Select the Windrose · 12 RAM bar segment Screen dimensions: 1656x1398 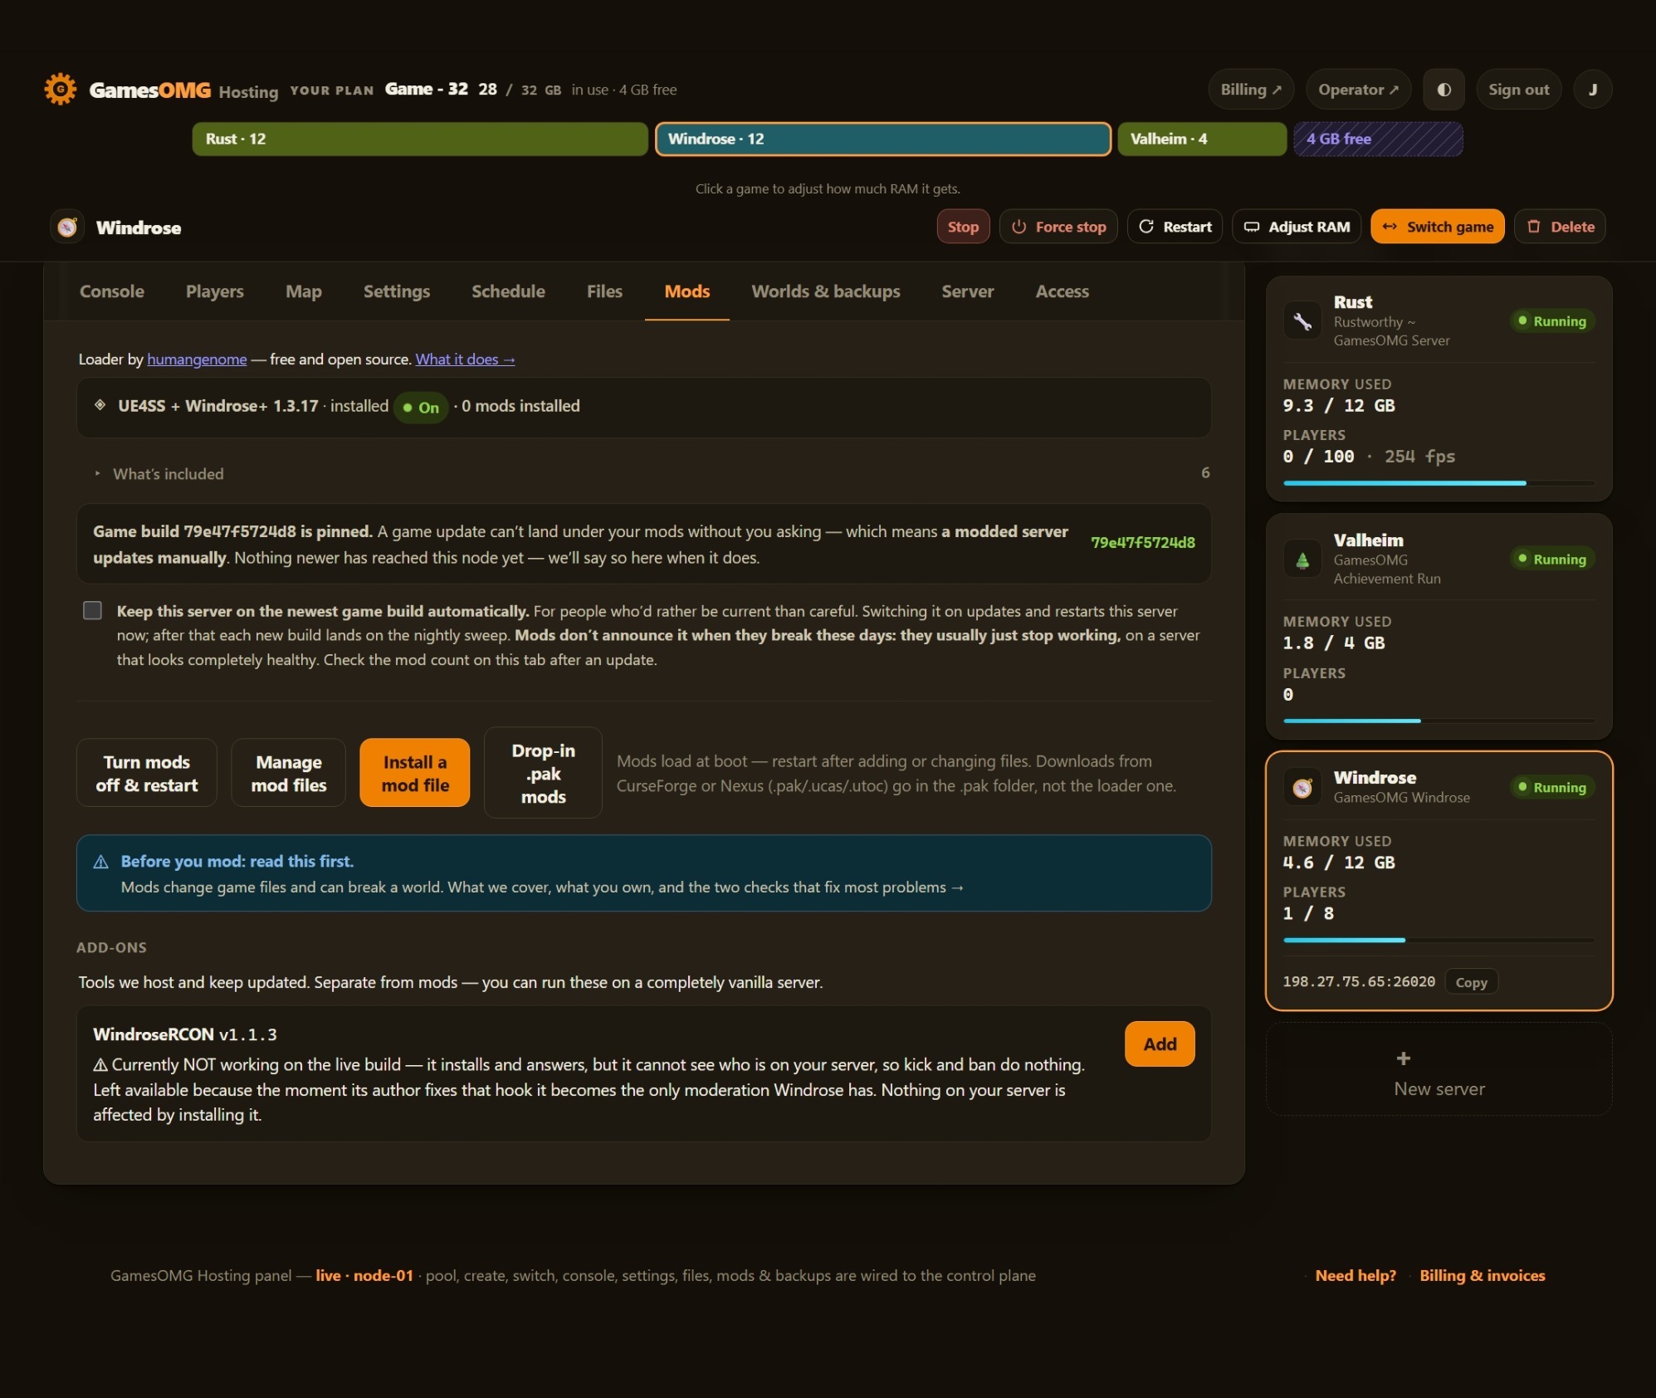click(x=883, y=139)
